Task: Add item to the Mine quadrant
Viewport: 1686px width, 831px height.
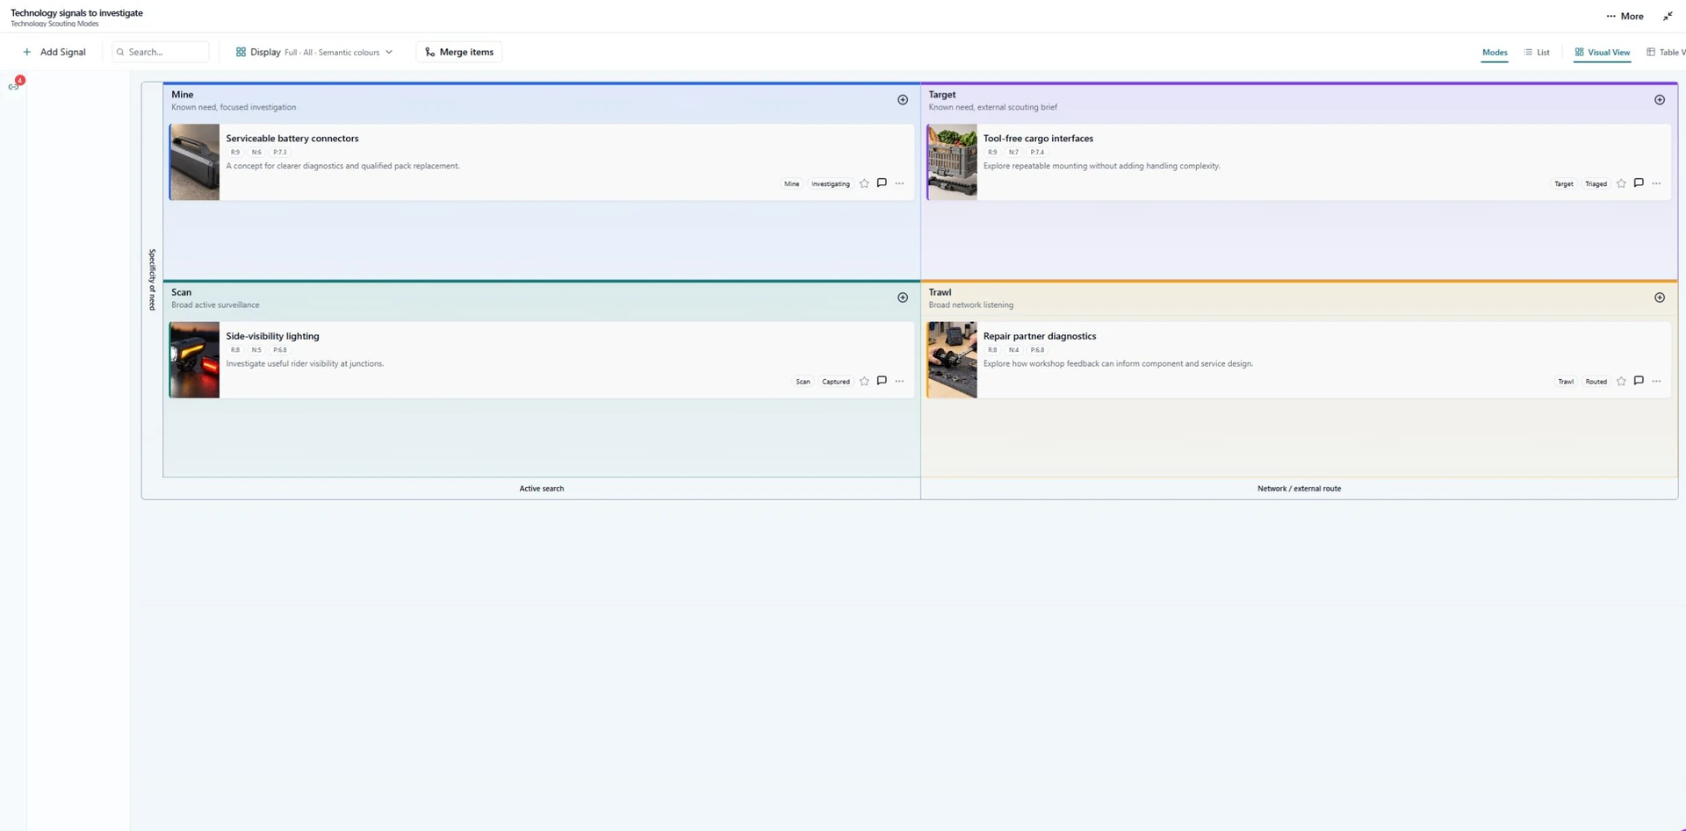Action: coord(903,100)
